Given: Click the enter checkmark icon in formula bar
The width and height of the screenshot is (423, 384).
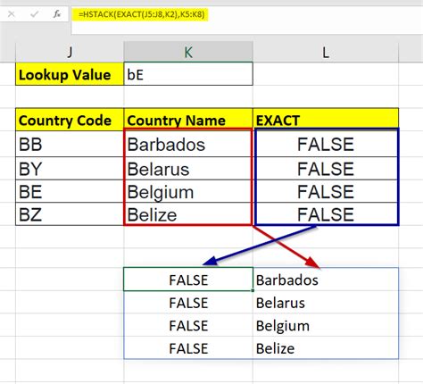Looking at the screenshot, I should [x=34, y=14].
